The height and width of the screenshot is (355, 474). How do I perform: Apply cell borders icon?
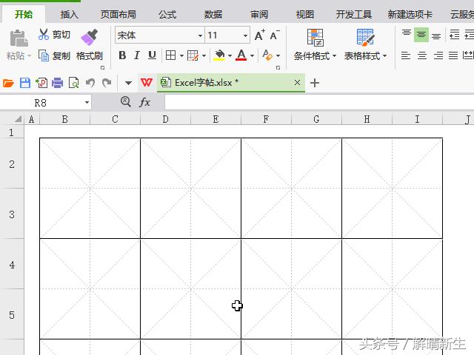[171, 55]
